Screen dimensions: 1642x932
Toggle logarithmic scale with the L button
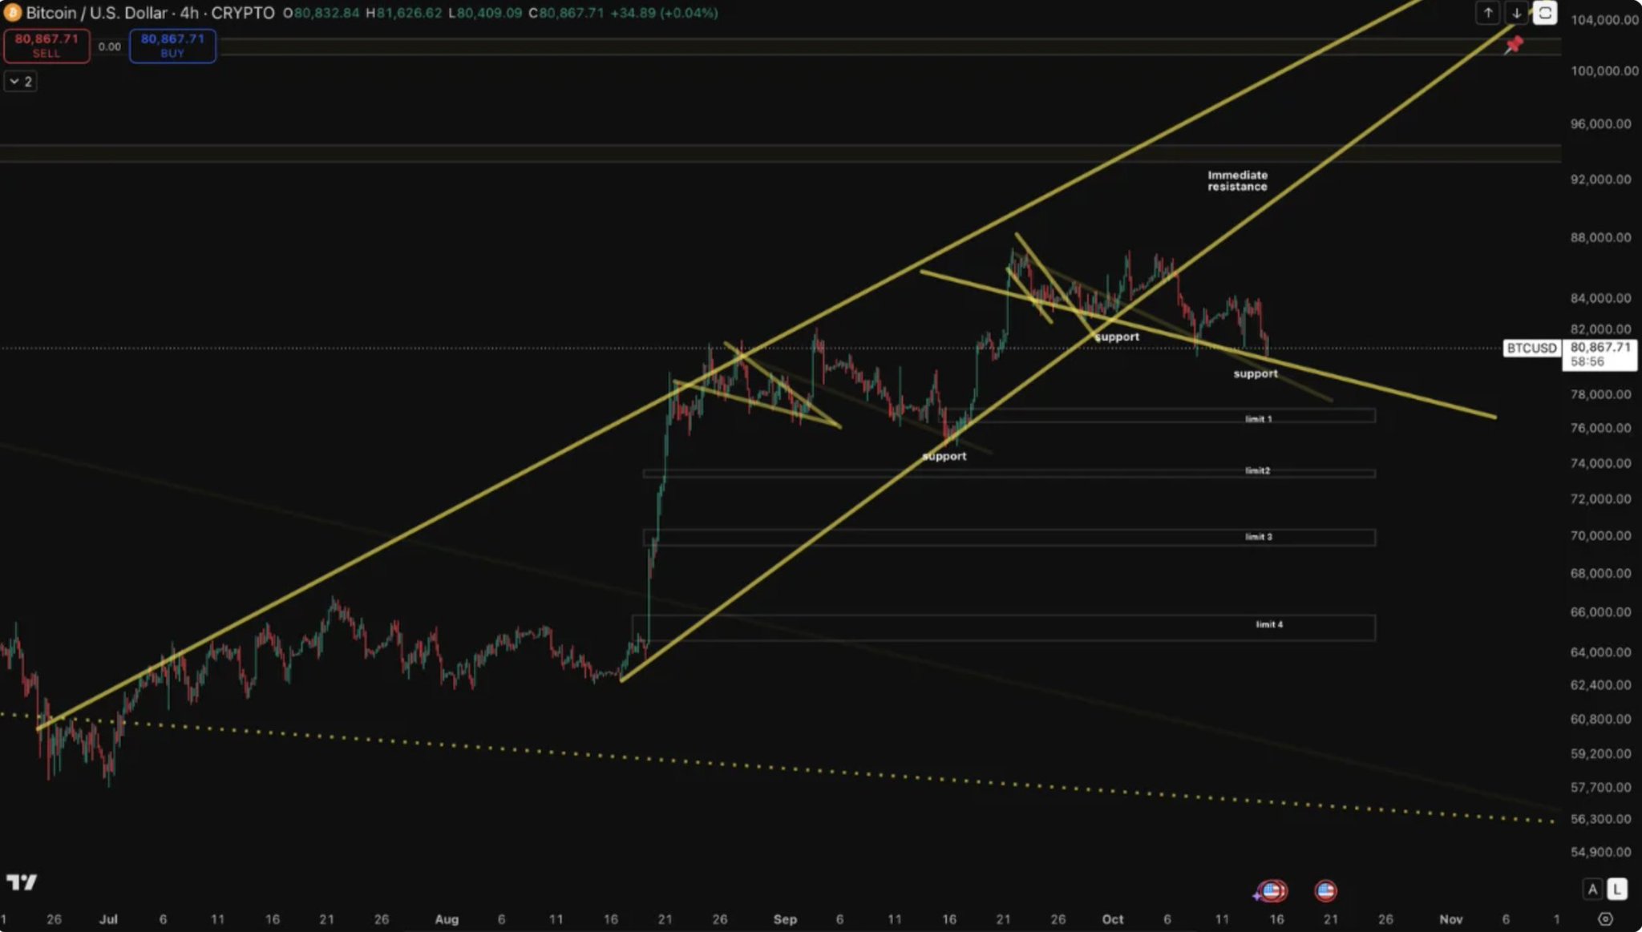pos(1617,889)
